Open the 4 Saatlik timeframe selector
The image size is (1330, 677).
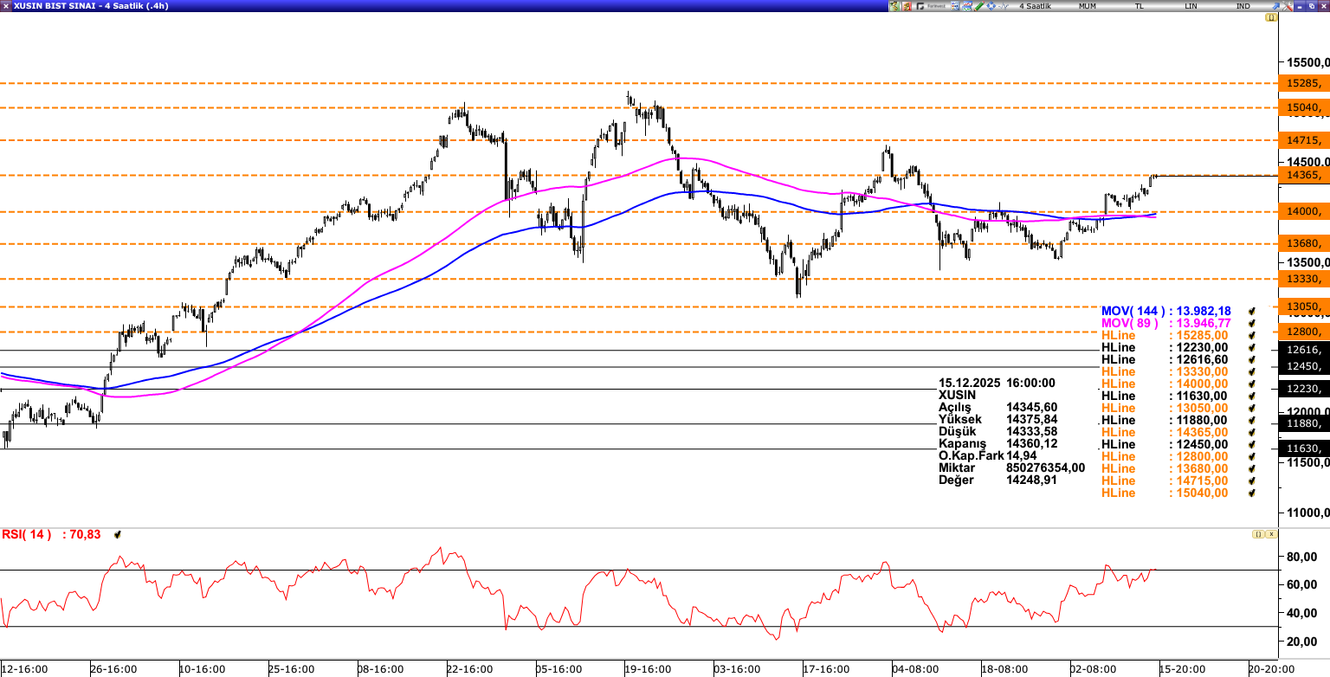point(1035,6)
